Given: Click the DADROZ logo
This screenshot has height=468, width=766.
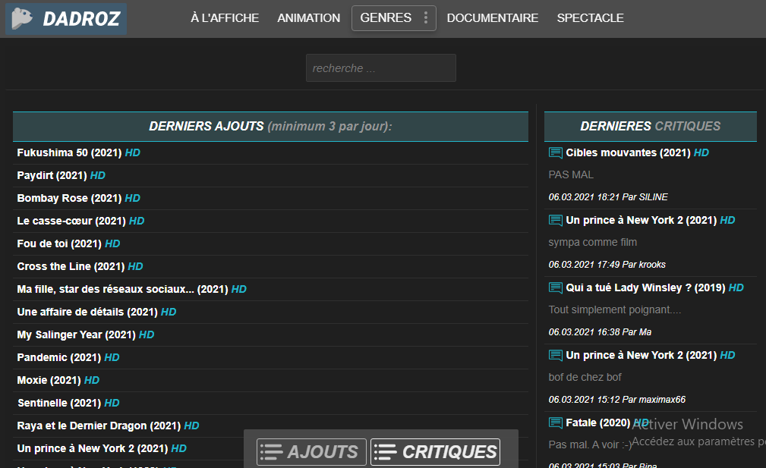Looking at the screenshot, I should (x=66, y=18).
